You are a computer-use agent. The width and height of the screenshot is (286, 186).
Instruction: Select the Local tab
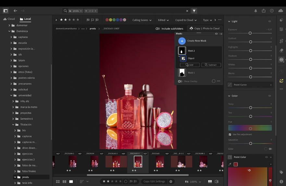click(x=25, y=19)
